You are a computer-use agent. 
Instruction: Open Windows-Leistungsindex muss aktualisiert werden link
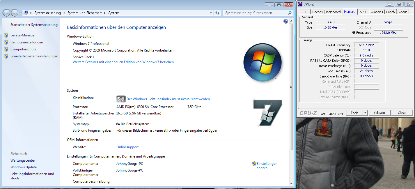168,99
